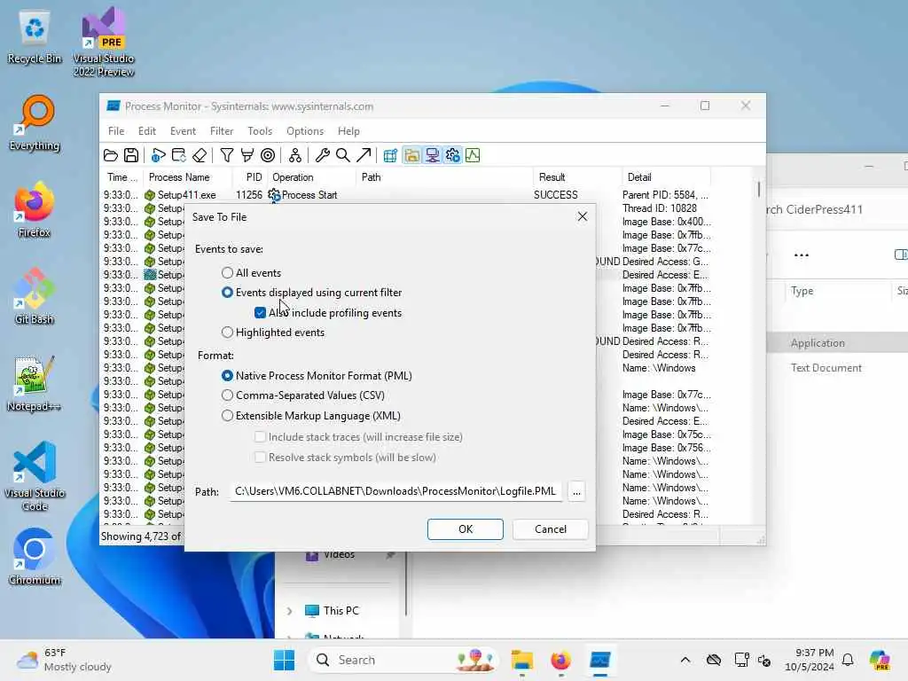Click the Find magnifier toolbar icon
Image resolution: width=908 pixels, height=681 pixels.
tap(343, 155)
